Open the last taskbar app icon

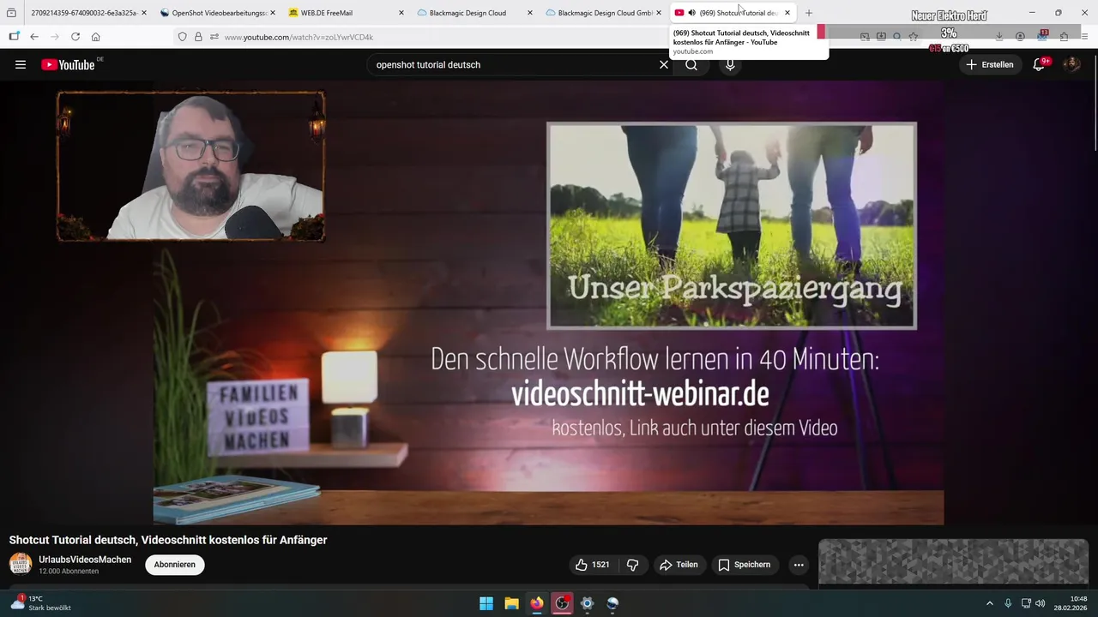tap(612, 603)
